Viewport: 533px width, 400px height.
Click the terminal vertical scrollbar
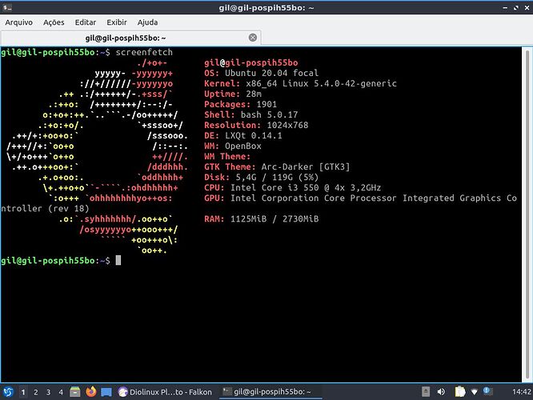tap(527, 214)
